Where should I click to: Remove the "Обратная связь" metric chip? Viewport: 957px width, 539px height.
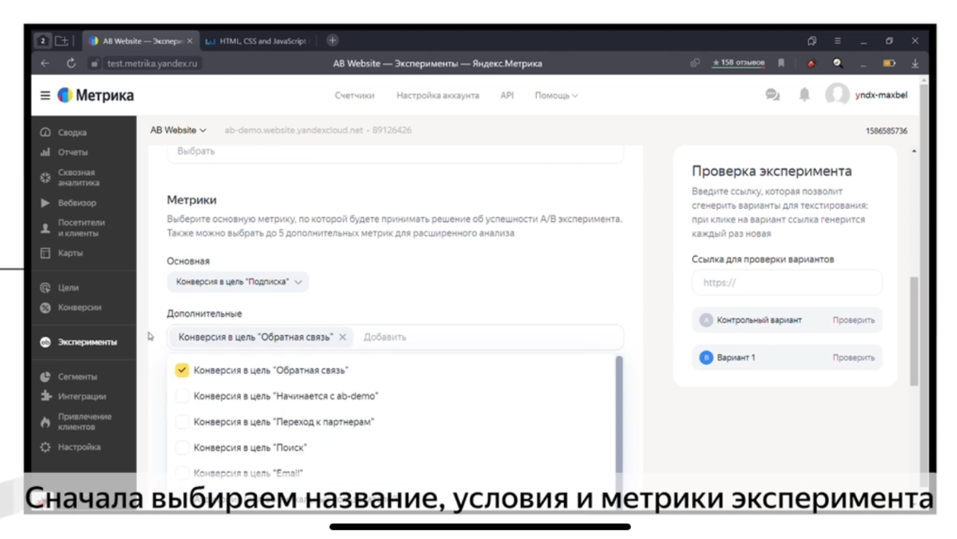(x=343, y=337)
